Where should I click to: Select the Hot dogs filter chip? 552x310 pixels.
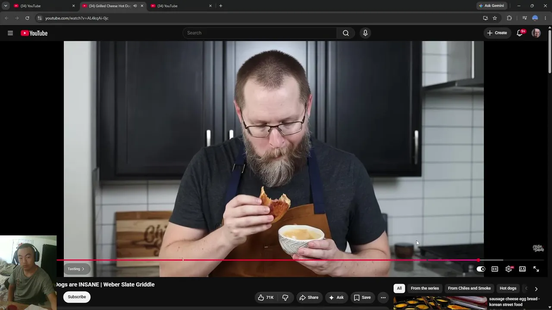(x=508, y=288)
